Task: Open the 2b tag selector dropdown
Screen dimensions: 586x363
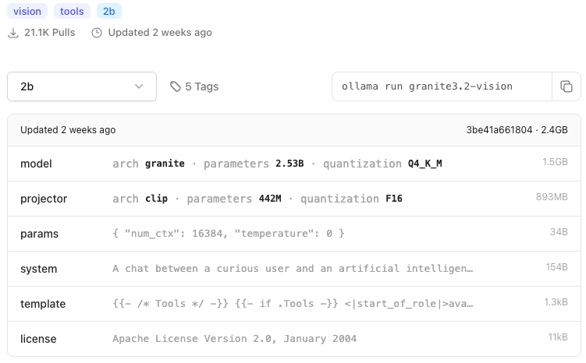Action: coord(82,86)
